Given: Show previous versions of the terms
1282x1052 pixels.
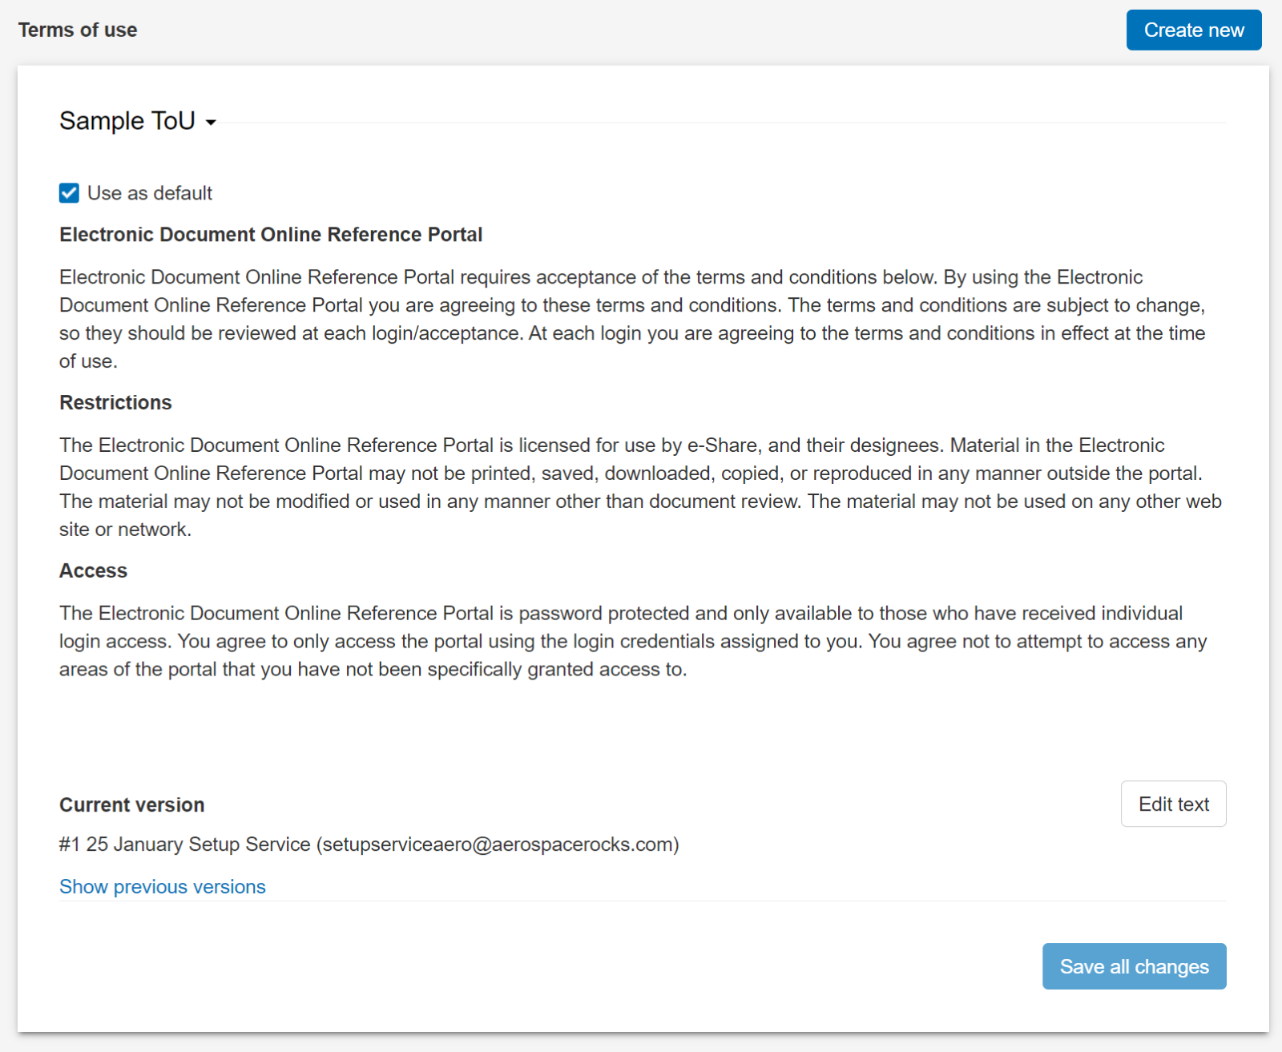Looking at the screenshot, I should coord(162,886).
